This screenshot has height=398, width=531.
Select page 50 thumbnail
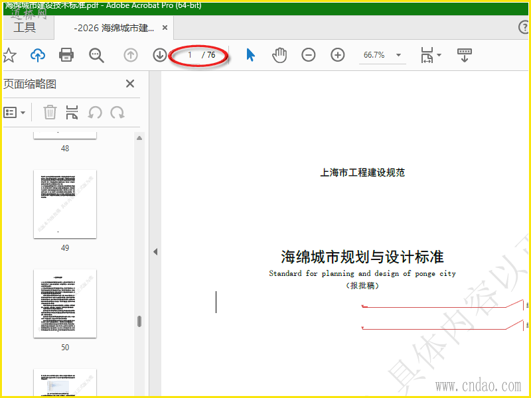click(65, 304)
